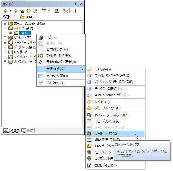The height and width of the screenshot is (171, 173).
Task: Click the properties icon beside プロパティ
Action: pyautogui.click(x=40, y=83)
